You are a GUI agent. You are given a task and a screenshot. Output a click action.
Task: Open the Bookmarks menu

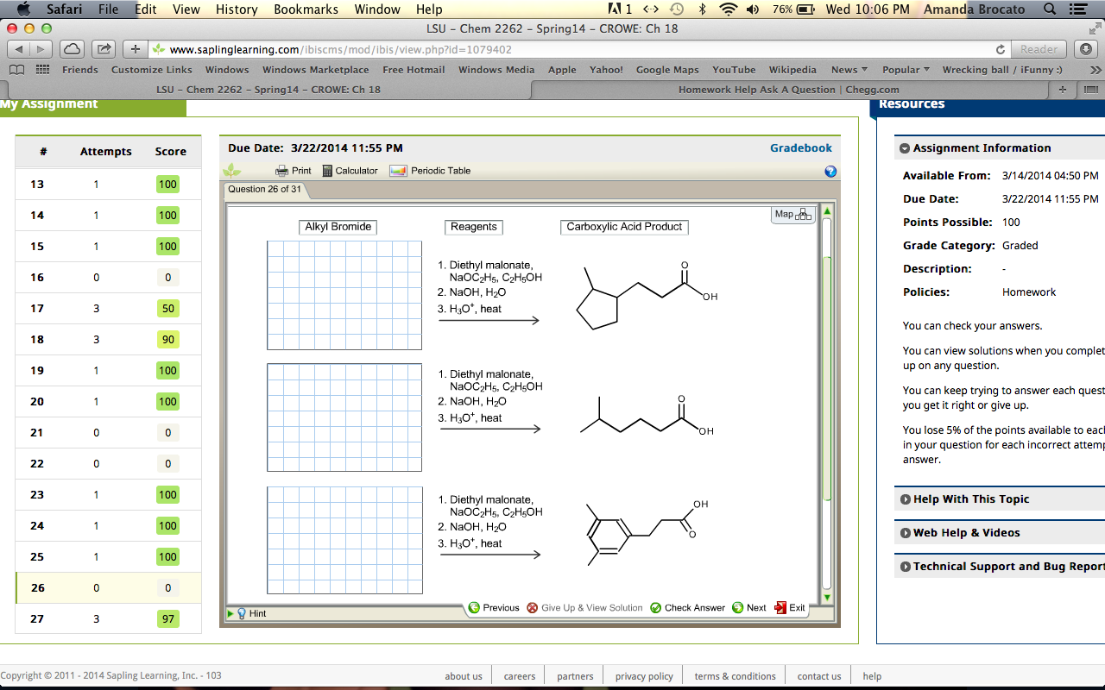(x=306, y=9)
